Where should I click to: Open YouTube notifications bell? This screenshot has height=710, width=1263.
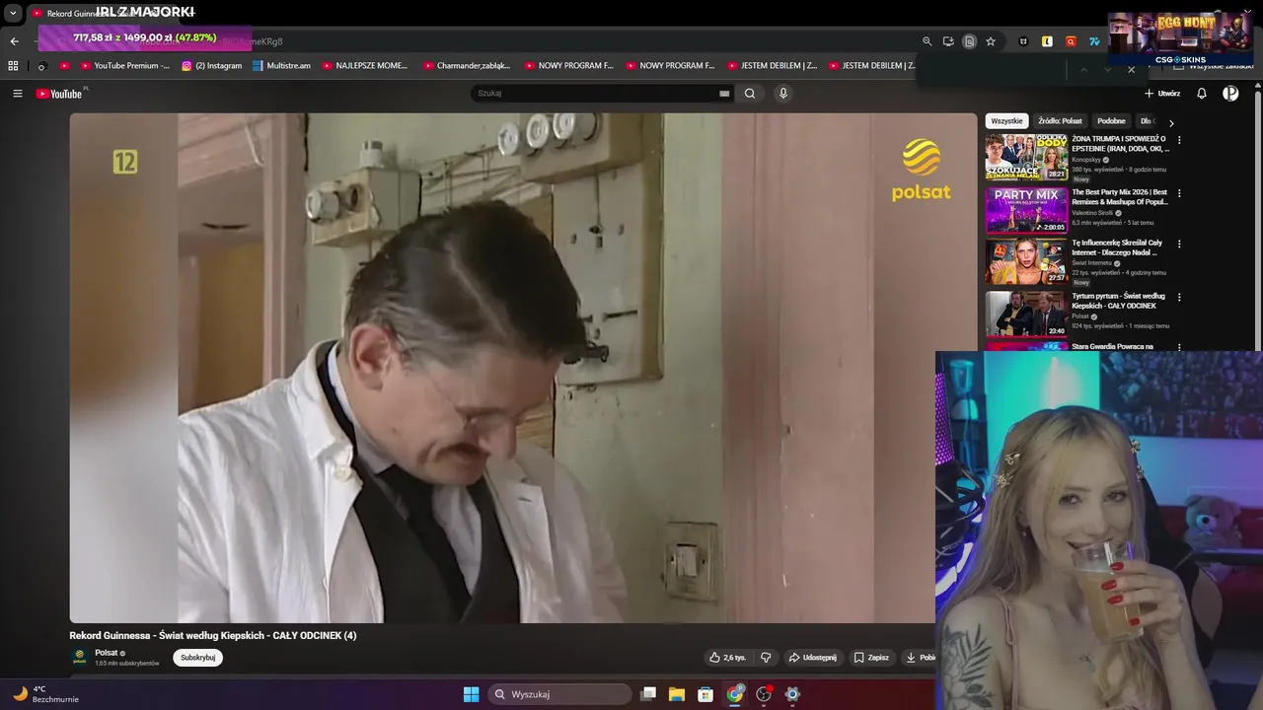(x=1202, y=94)
